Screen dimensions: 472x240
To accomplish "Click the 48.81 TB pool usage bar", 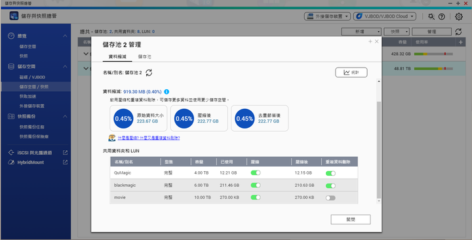I will tap(433, 69).
